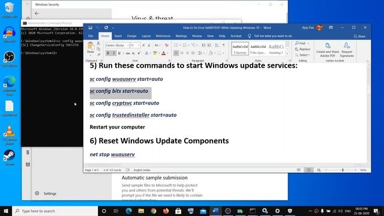
Task: Expand the Bullets list dropdown
Action: click(x=180, y=46)
